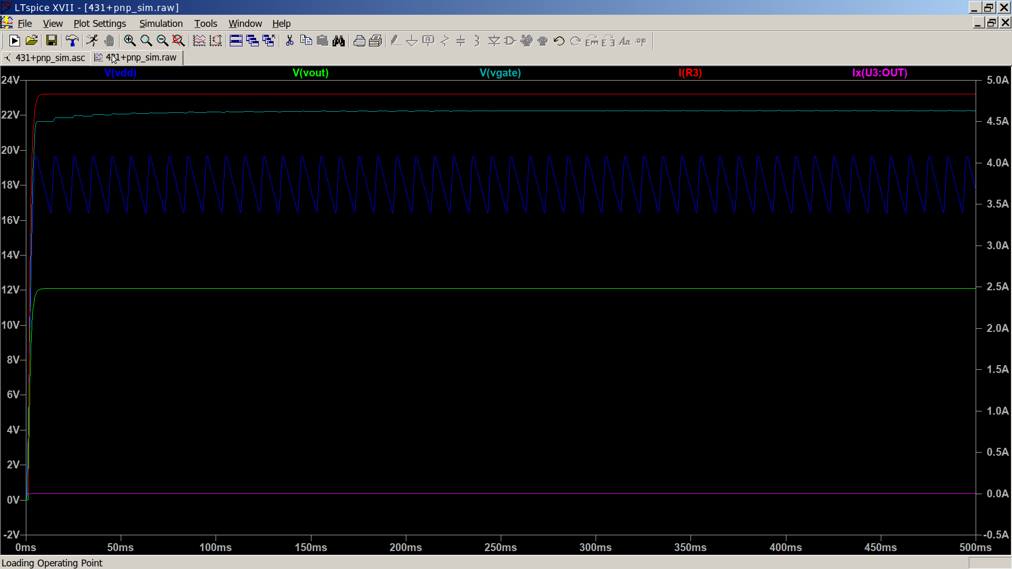
Task: Click the Find binoculars icon
Action: pos(338,41)
